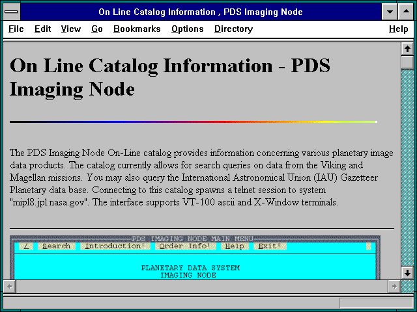Screen dimensions: 417x312
Task: Click Order Info! in the PDS menu image
Action: pos(185,246)
